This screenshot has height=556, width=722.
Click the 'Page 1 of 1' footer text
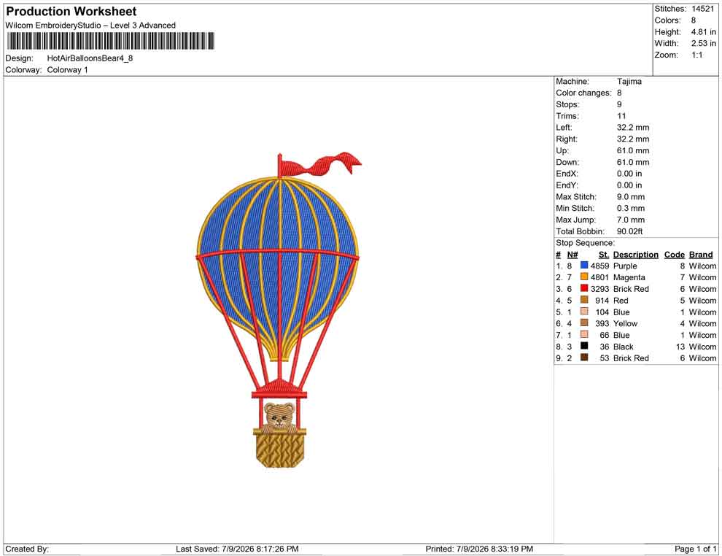tap(696, 549)
